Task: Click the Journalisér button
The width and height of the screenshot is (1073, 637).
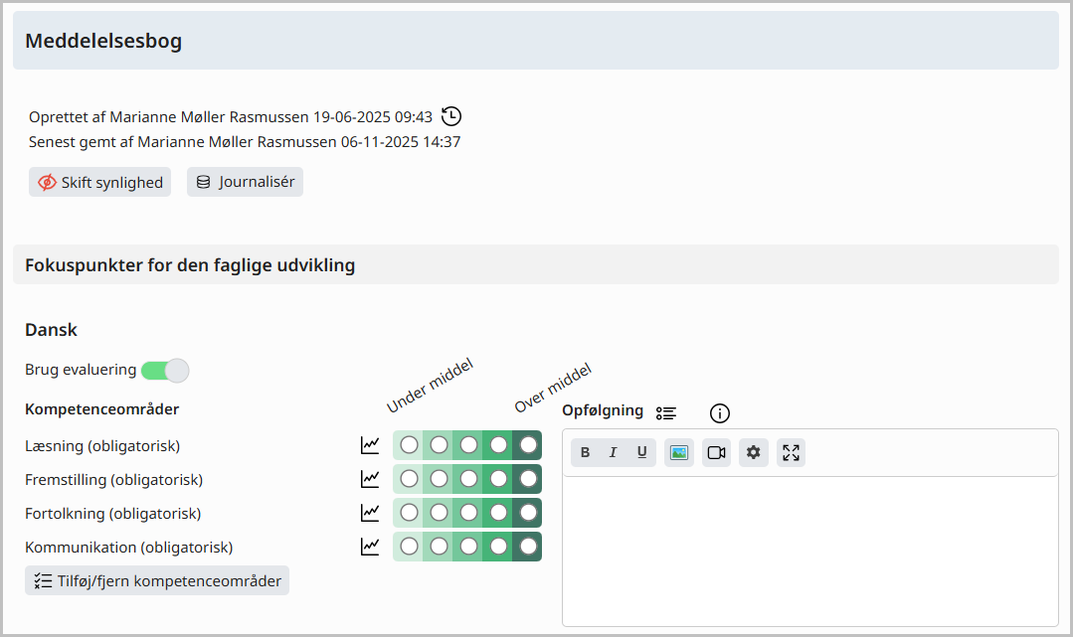Action: [245, 182]
